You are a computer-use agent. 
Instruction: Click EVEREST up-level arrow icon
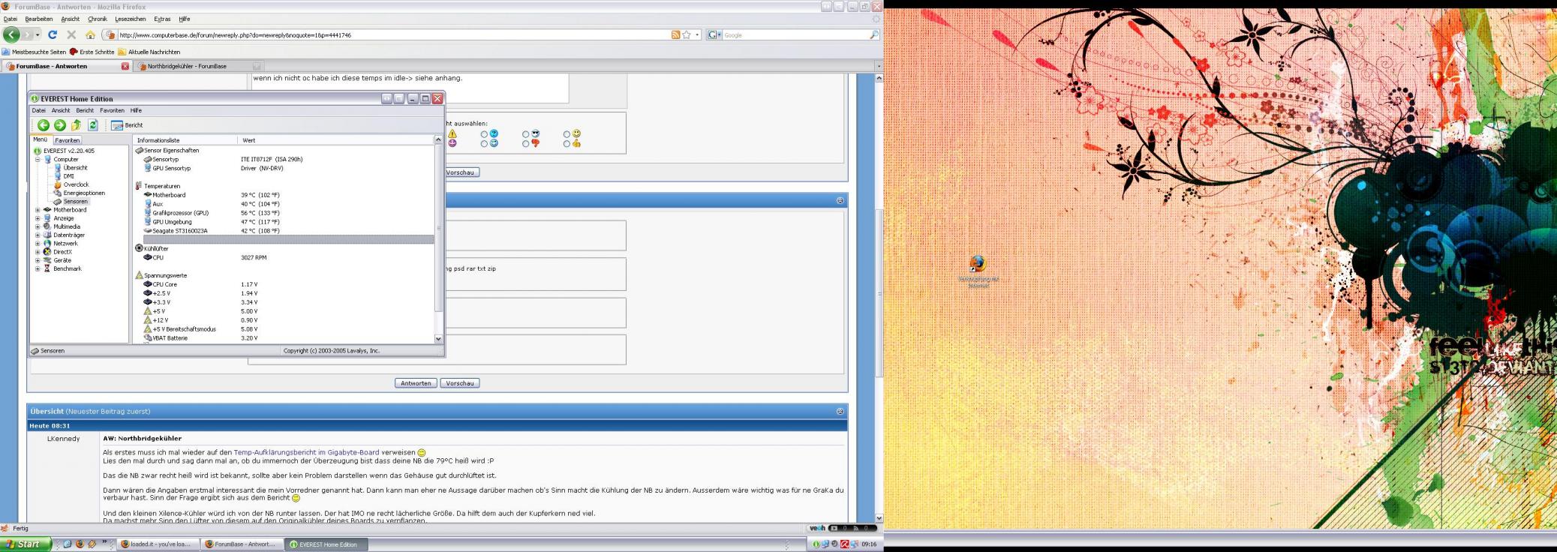[x=76, y=125]
